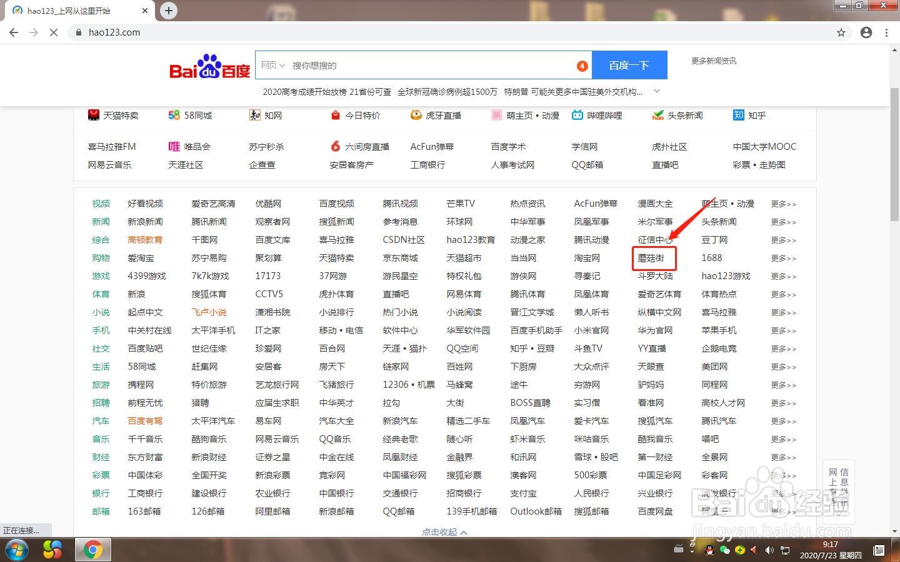Click the Chrome icon in the taskbar
The height and width of the screenshot is (562, 900).
93,550
